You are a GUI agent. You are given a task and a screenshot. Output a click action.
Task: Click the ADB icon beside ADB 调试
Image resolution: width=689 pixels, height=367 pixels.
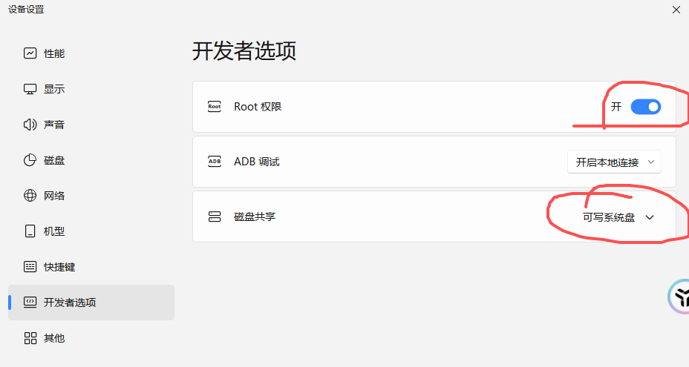[x=215, y=162]
